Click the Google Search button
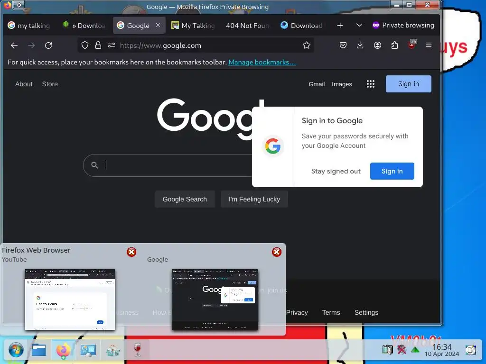Viewport: 486px width, 364px height. tap(185, 200)
